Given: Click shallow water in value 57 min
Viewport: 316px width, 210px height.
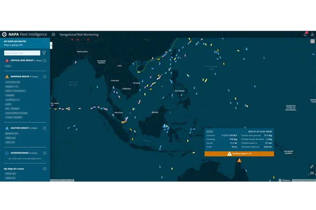Looking at the screenshot, I should point(269,143).
